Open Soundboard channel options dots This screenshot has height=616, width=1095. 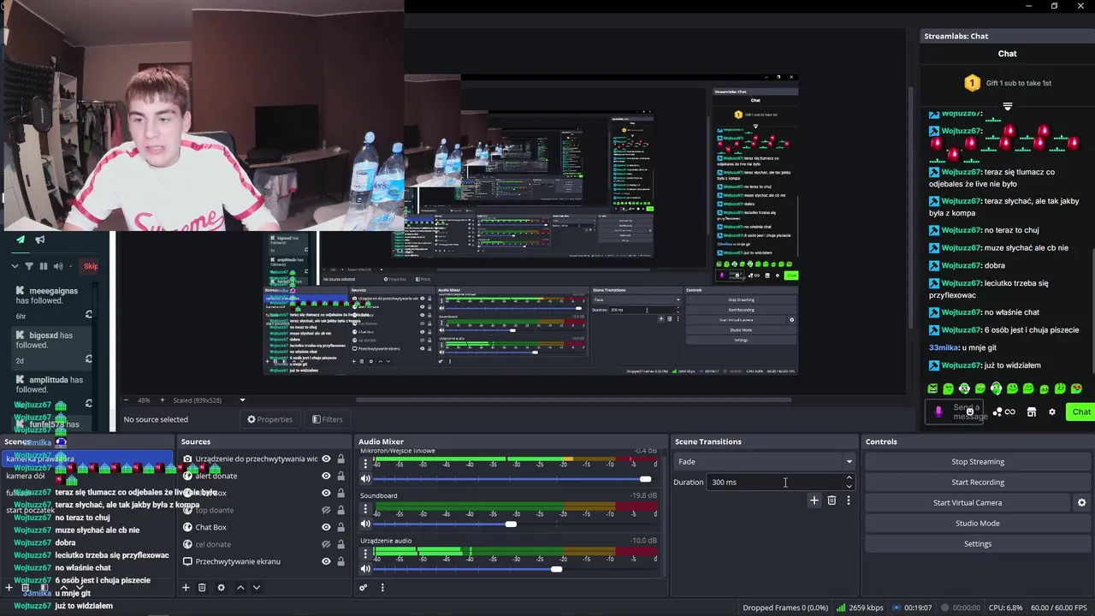tap(365, 510)
